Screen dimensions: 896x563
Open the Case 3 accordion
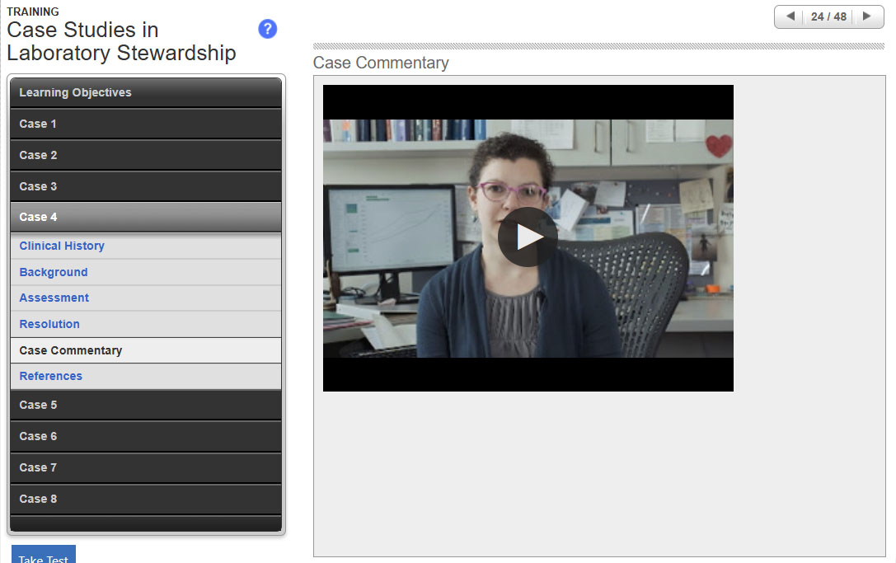click(x=146, y=186)
